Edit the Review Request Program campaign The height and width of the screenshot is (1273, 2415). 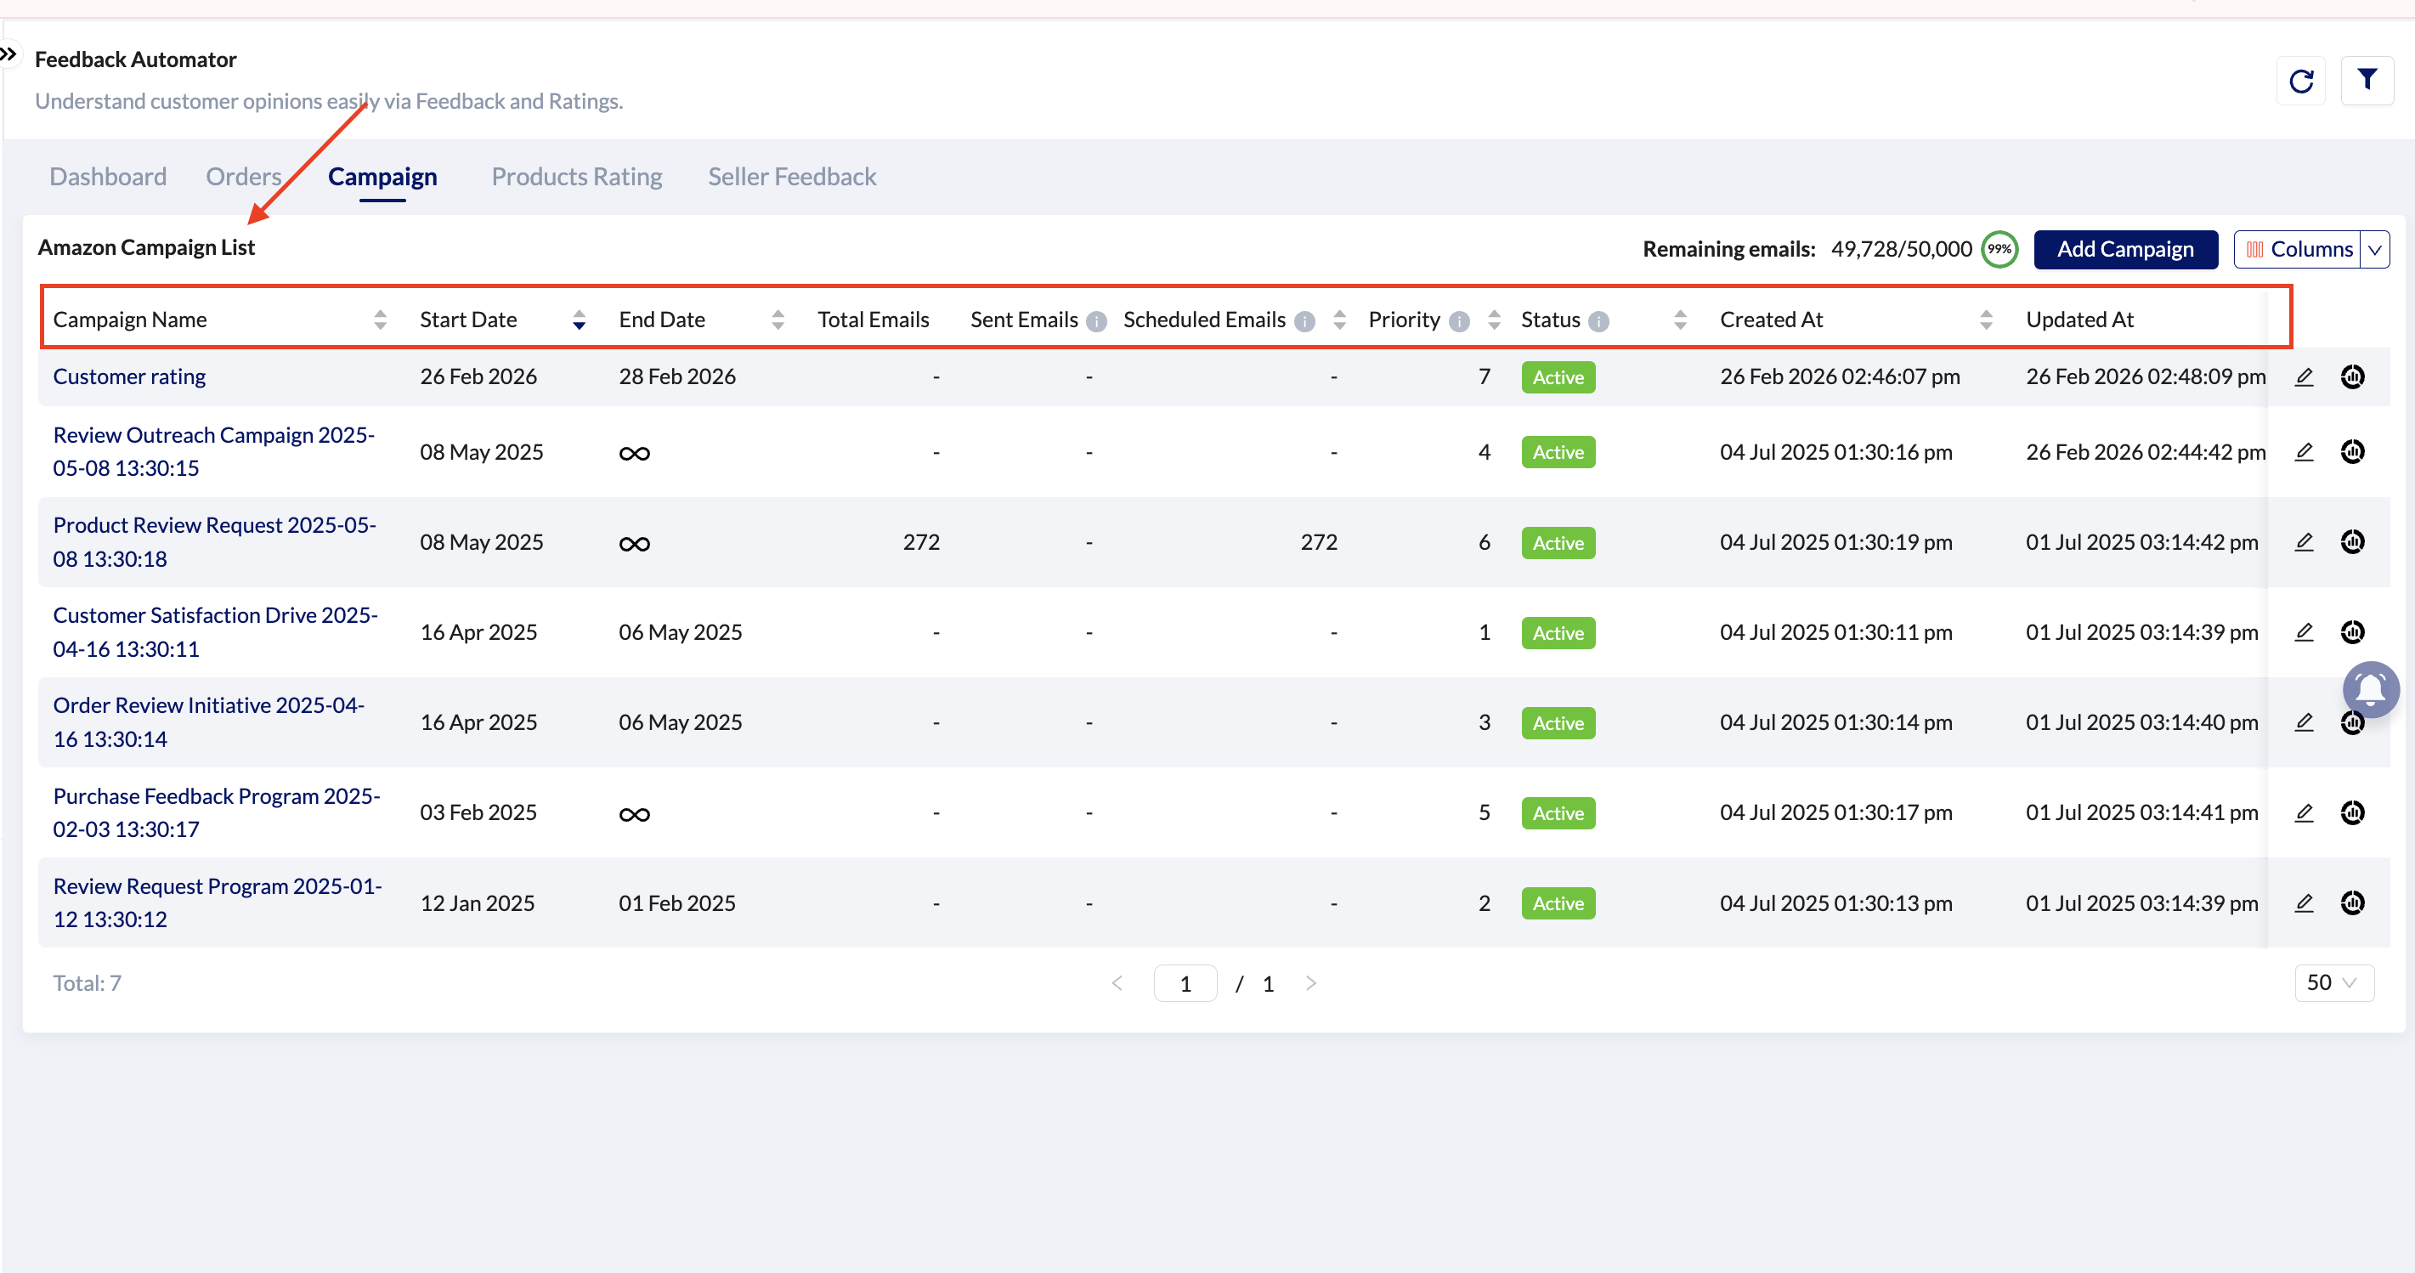[x=2304, y=902]
